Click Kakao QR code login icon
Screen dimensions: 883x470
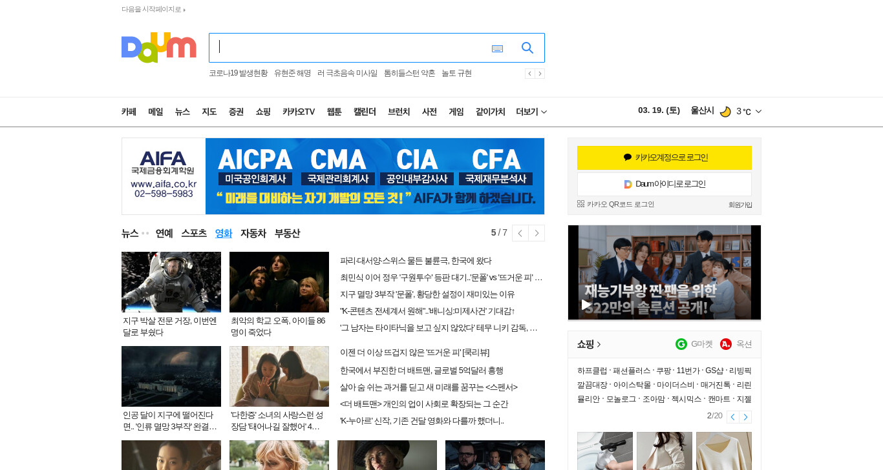(x=580, y=204)
